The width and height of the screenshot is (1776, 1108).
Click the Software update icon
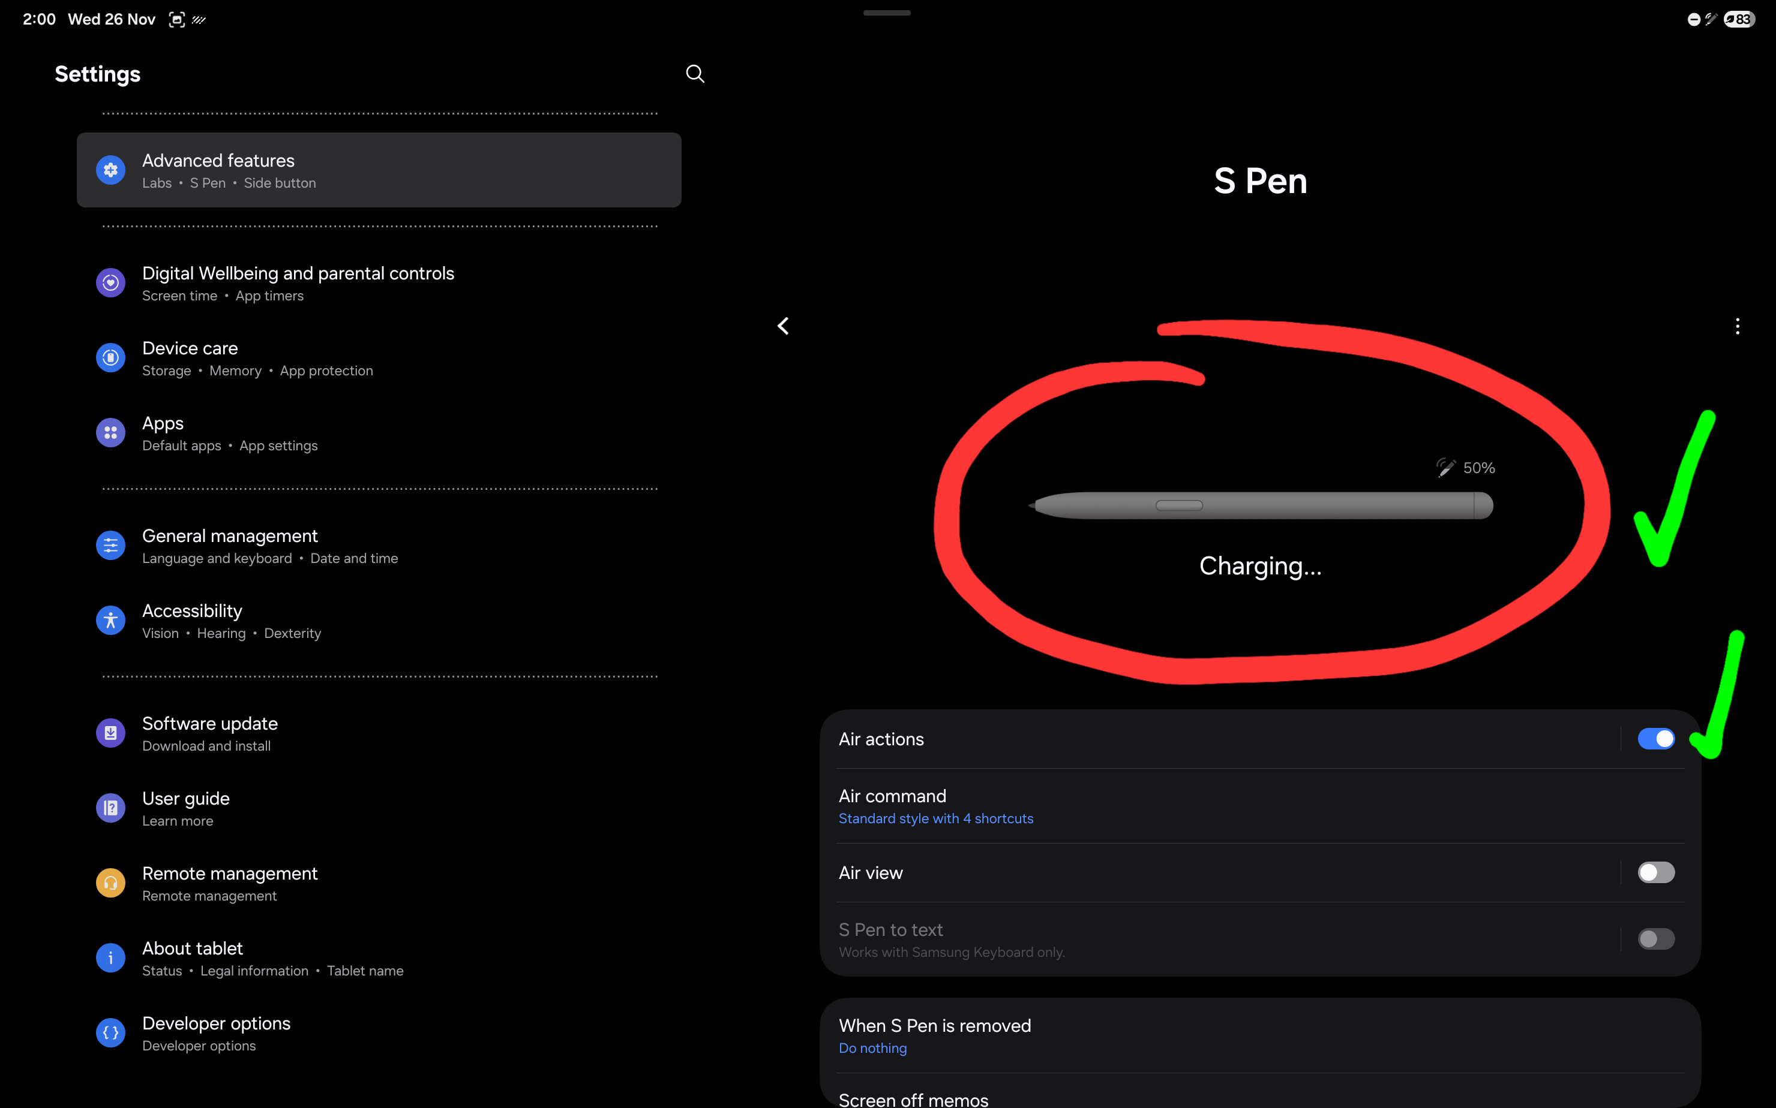point(110,732)
